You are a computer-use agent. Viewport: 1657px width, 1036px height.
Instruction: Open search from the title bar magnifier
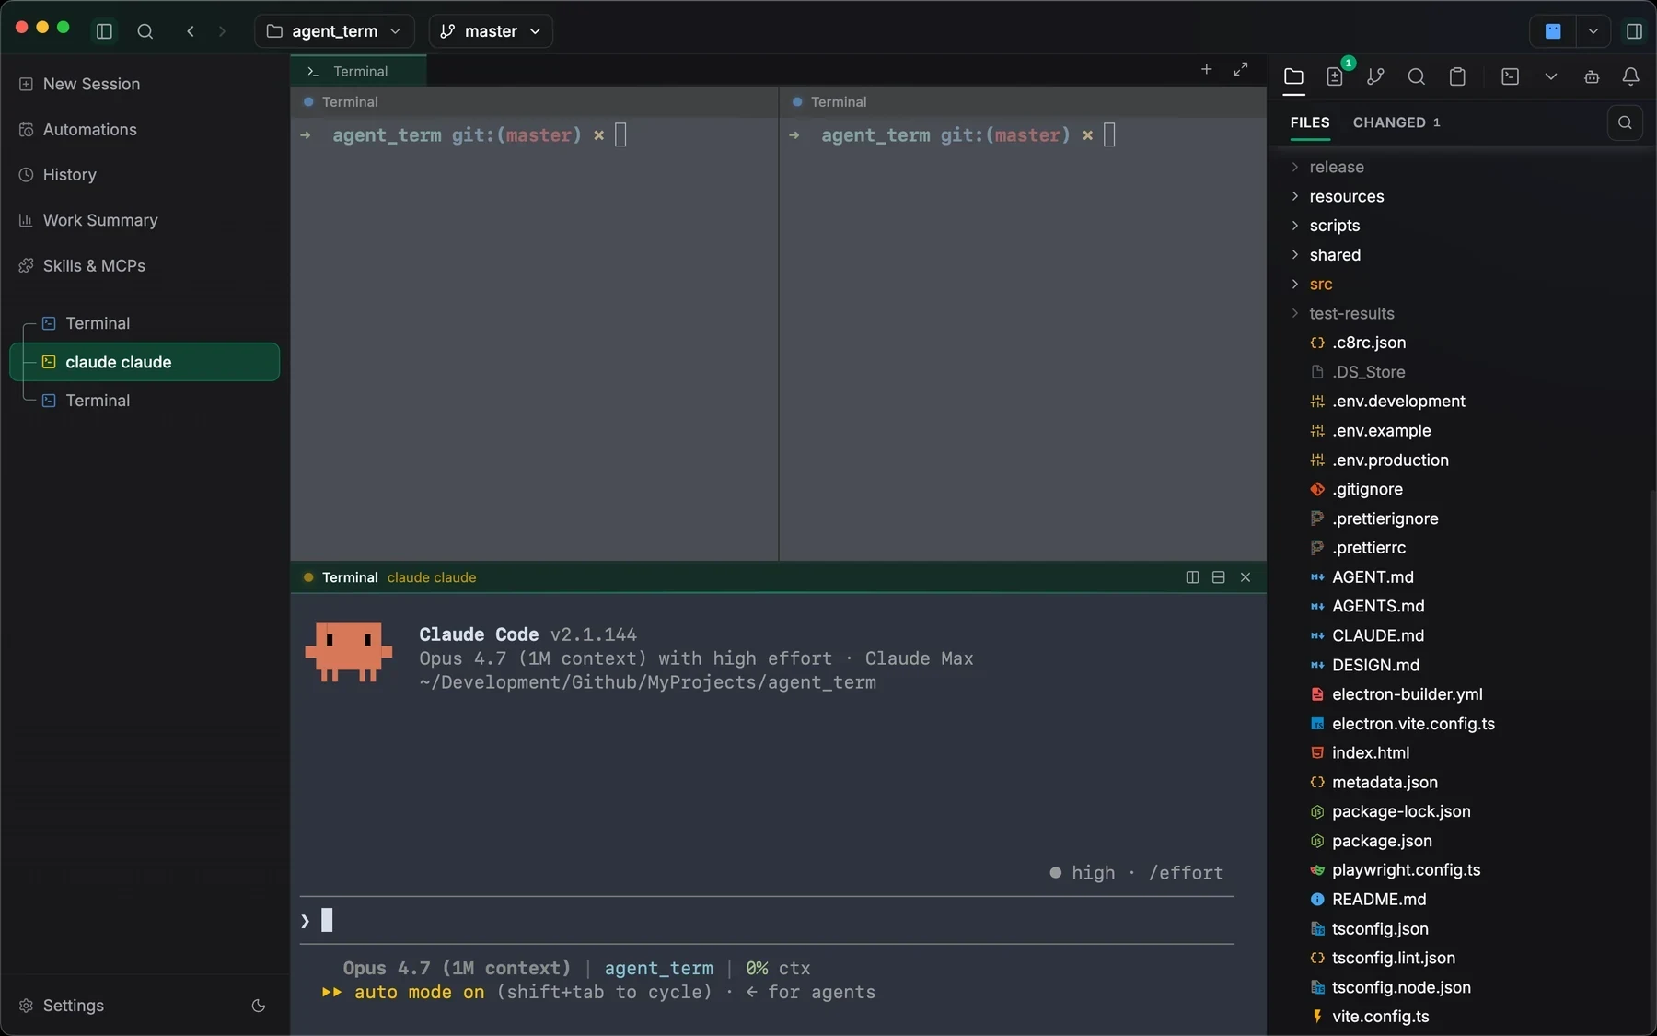point(145,31)
